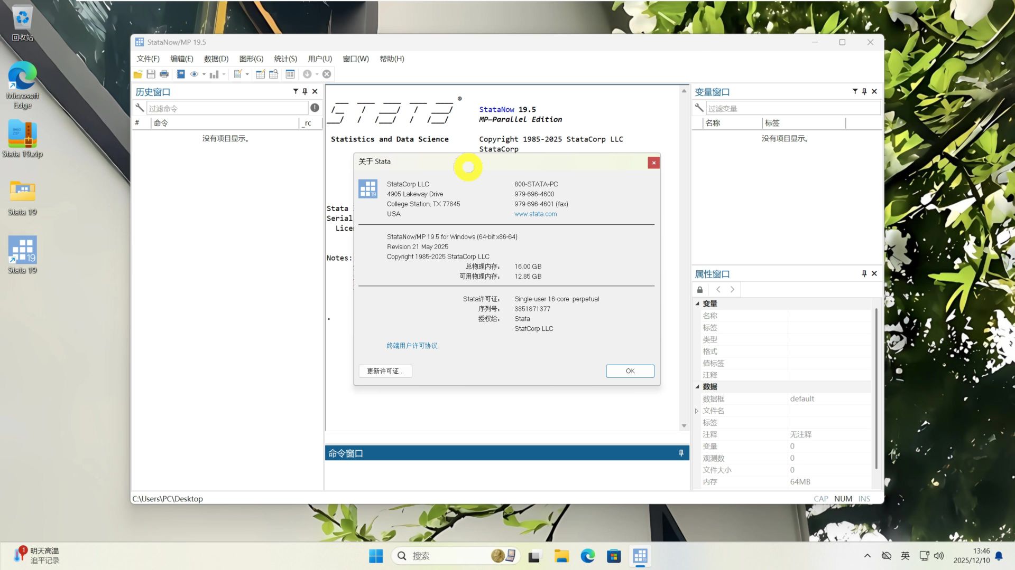The image size is (1015, 570).
Task: Click OK in the About Stata dialog
Action: pyautogui.click(x=630, y=371)
